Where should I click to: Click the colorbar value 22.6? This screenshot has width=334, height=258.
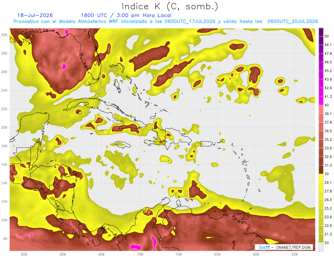click(x=328, y=226)
